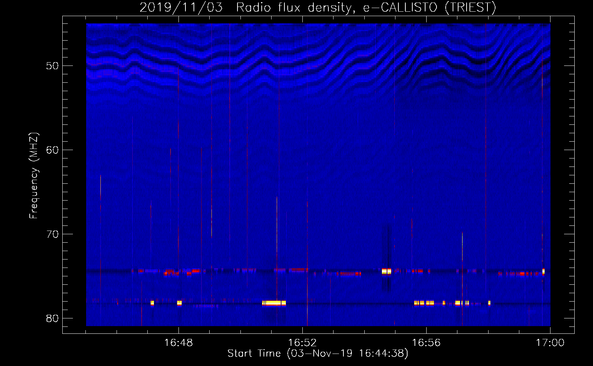Click the '17:00' time tick label
593x366 pixels.
pos(550,343)
